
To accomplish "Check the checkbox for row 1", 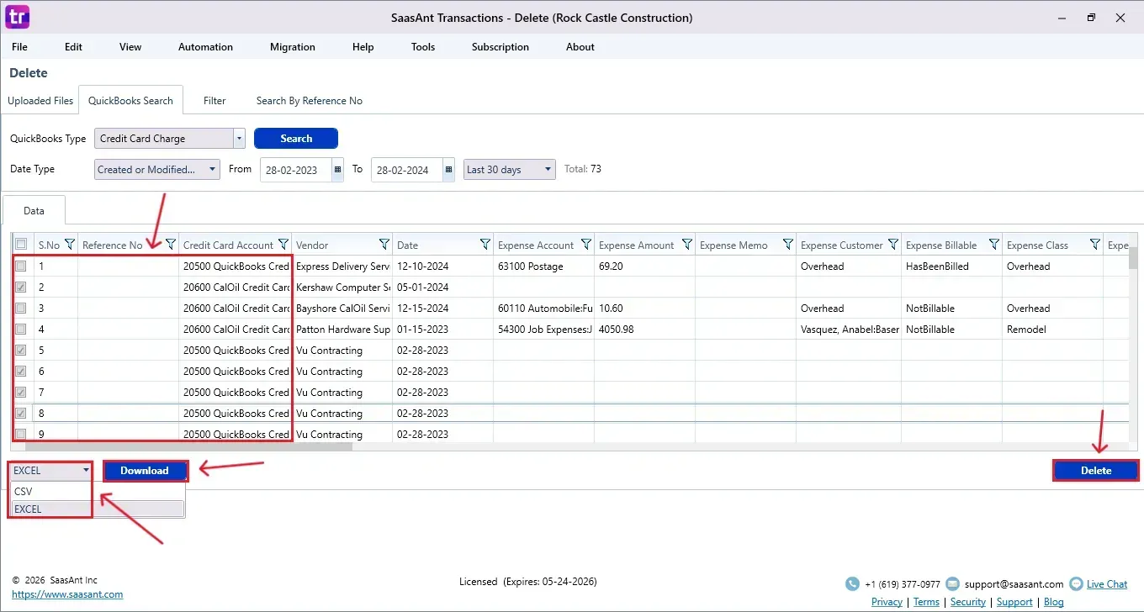I will (21, 266).
